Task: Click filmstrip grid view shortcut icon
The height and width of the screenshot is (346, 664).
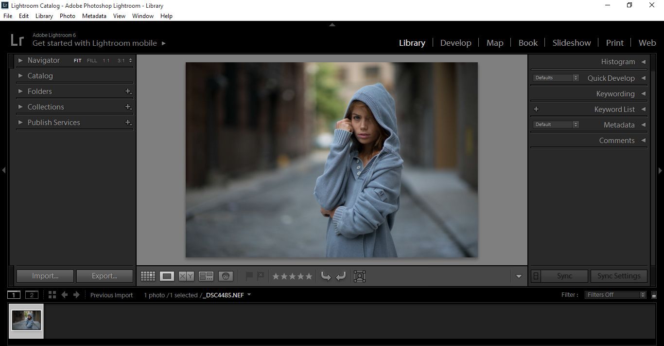Action: [52, 295]
